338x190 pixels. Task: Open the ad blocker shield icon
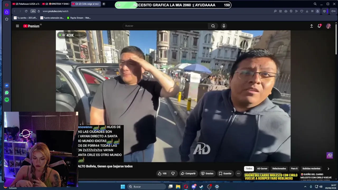click(x=291, y=11)
